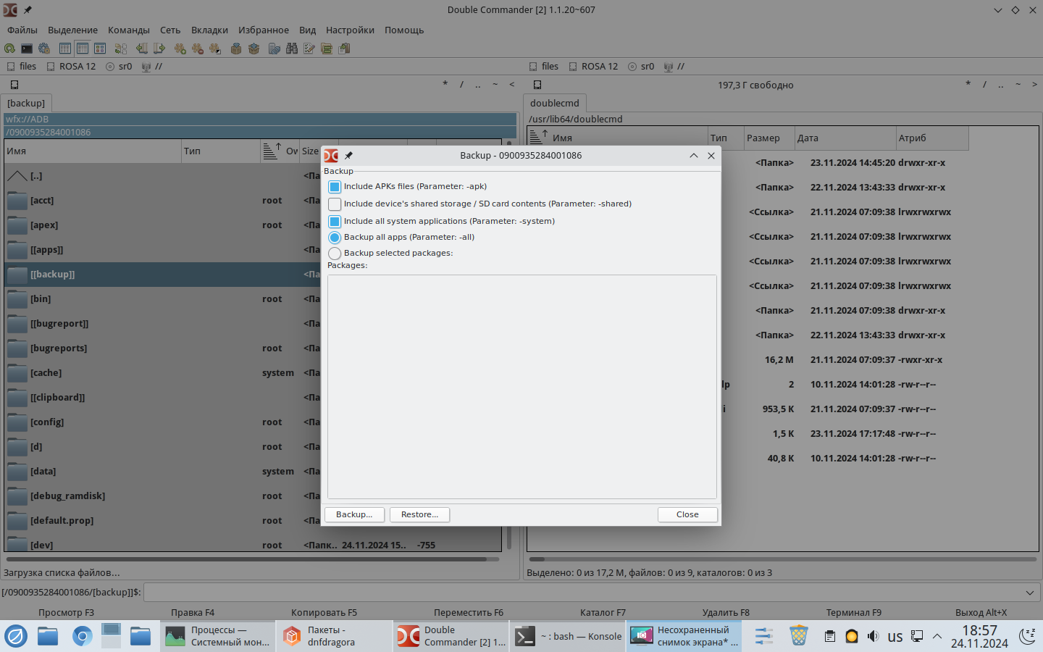Click the files drive button in right panel
This screenshot has height=652, width=1043.
click(544, 67)
